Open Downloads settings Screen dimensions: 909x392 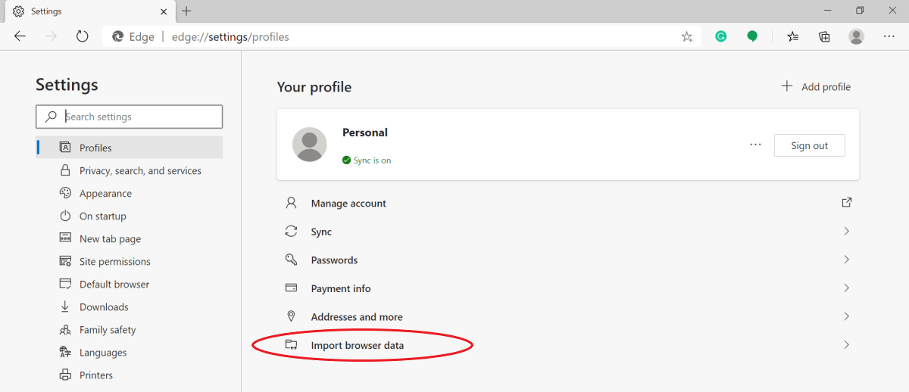[130, 306]
